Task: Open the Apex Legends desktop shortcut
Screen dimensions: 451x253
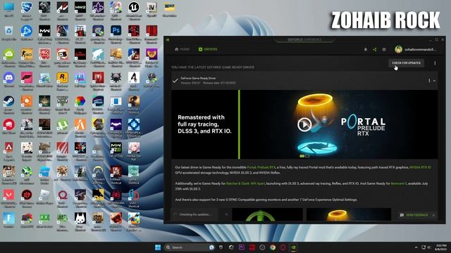Action: [8, 152]
